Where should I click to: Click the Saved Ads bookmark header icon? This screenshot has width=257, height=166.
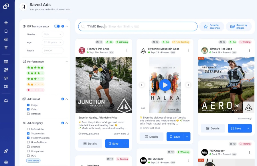pos(23,7)
